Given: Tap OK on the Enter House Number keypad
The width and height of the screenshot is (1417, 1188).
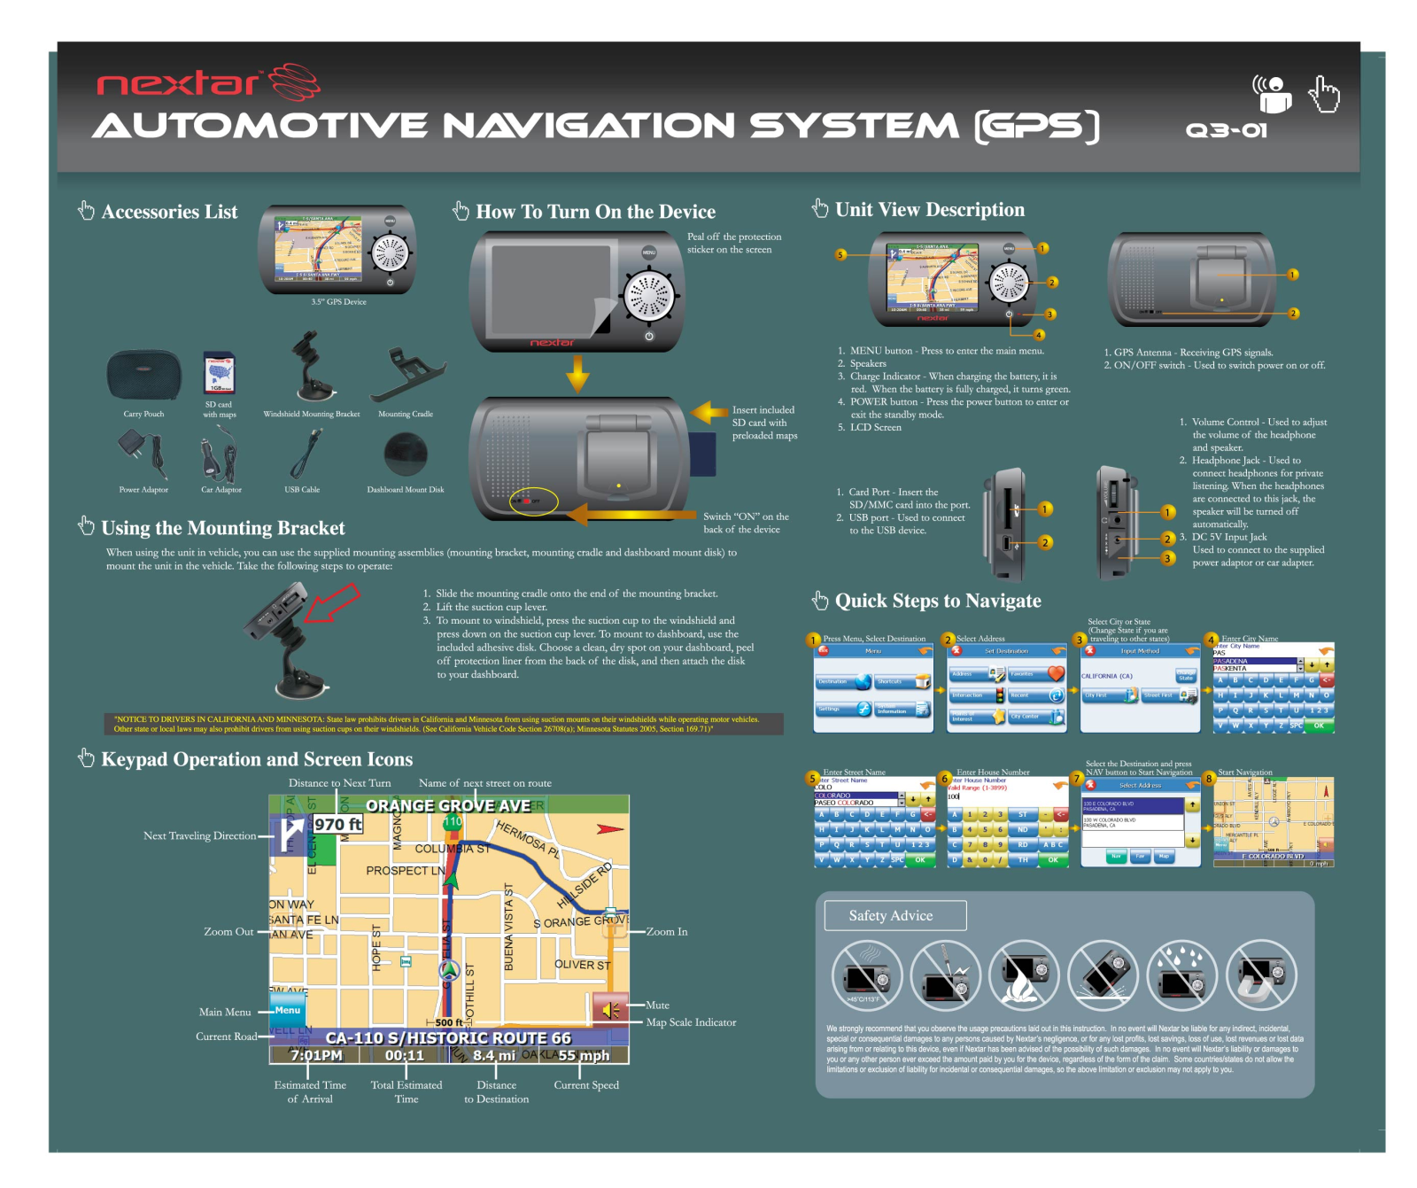Looking at the screenshot, I should [x=1053, y=859].
